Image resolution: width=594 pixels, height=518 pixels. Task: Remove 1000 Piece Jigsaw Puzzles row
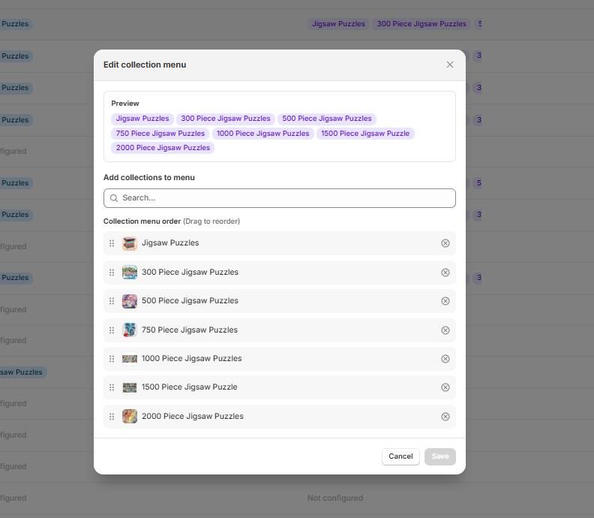(445, 359)
